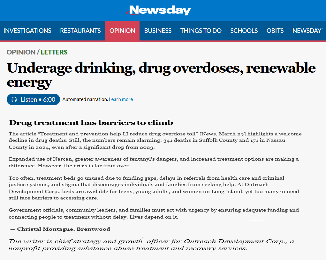Click the headphones icon on Listen button
The width and height of the screenshot is (326, 260).
[14, 99]
